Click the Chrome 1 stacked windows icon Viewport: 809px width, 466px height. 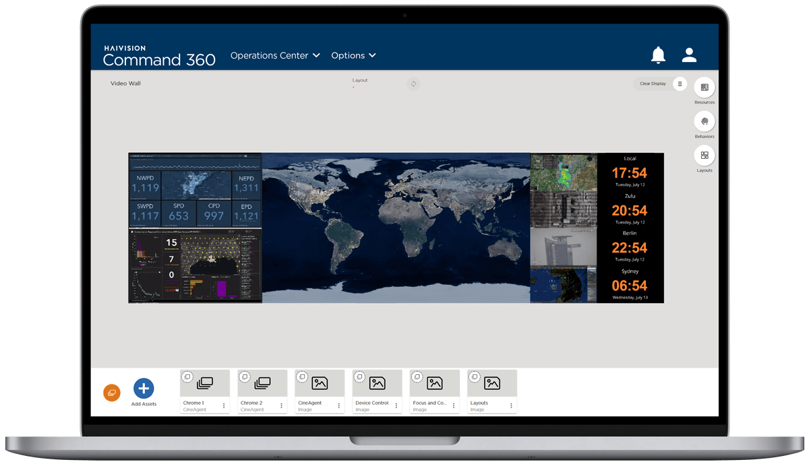click(205, 383)
